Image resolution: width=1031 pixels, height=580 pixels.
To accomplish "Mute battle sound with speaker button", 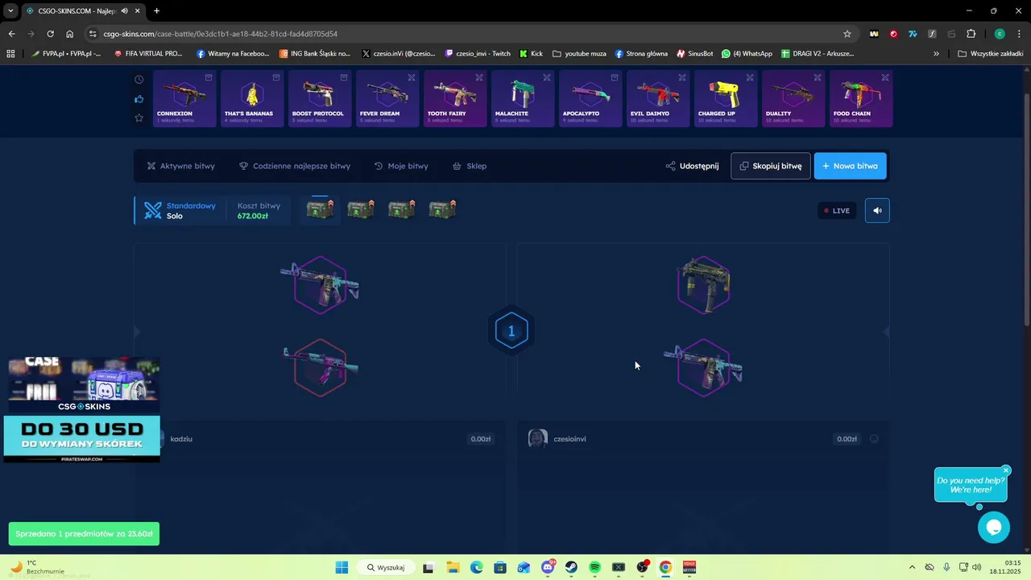I will pyautogui.click(x=877, y=210).
